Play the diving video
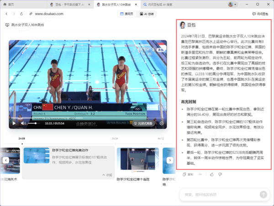The image size is (274, 206). (14, 123)
